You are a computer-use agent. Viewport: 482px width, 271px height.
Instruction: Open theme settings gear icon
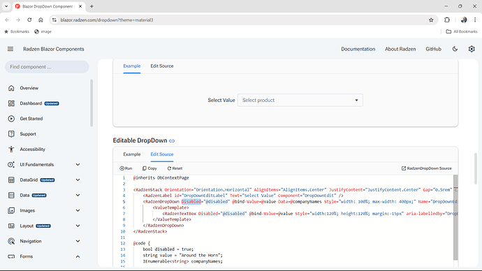[x=472, y=49]
